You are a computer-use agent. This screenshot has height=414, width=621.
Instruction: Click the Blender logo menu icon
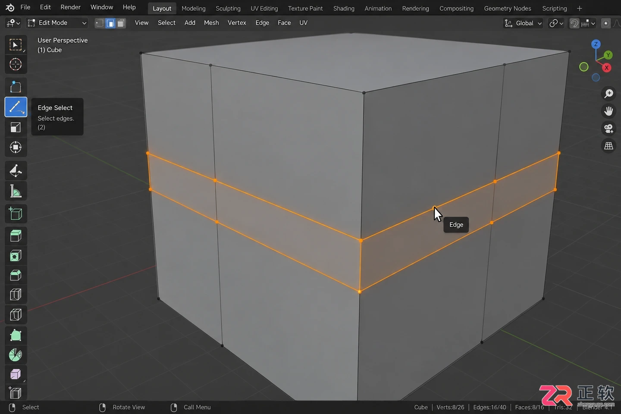coord(10,7)
